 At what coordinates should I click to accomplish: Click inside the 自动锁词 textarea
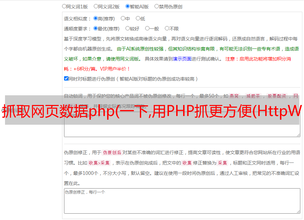tap(182, 124)
